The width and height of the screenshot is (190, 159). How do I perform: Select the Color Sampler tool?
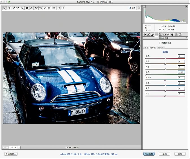click(x=18, y=8)
